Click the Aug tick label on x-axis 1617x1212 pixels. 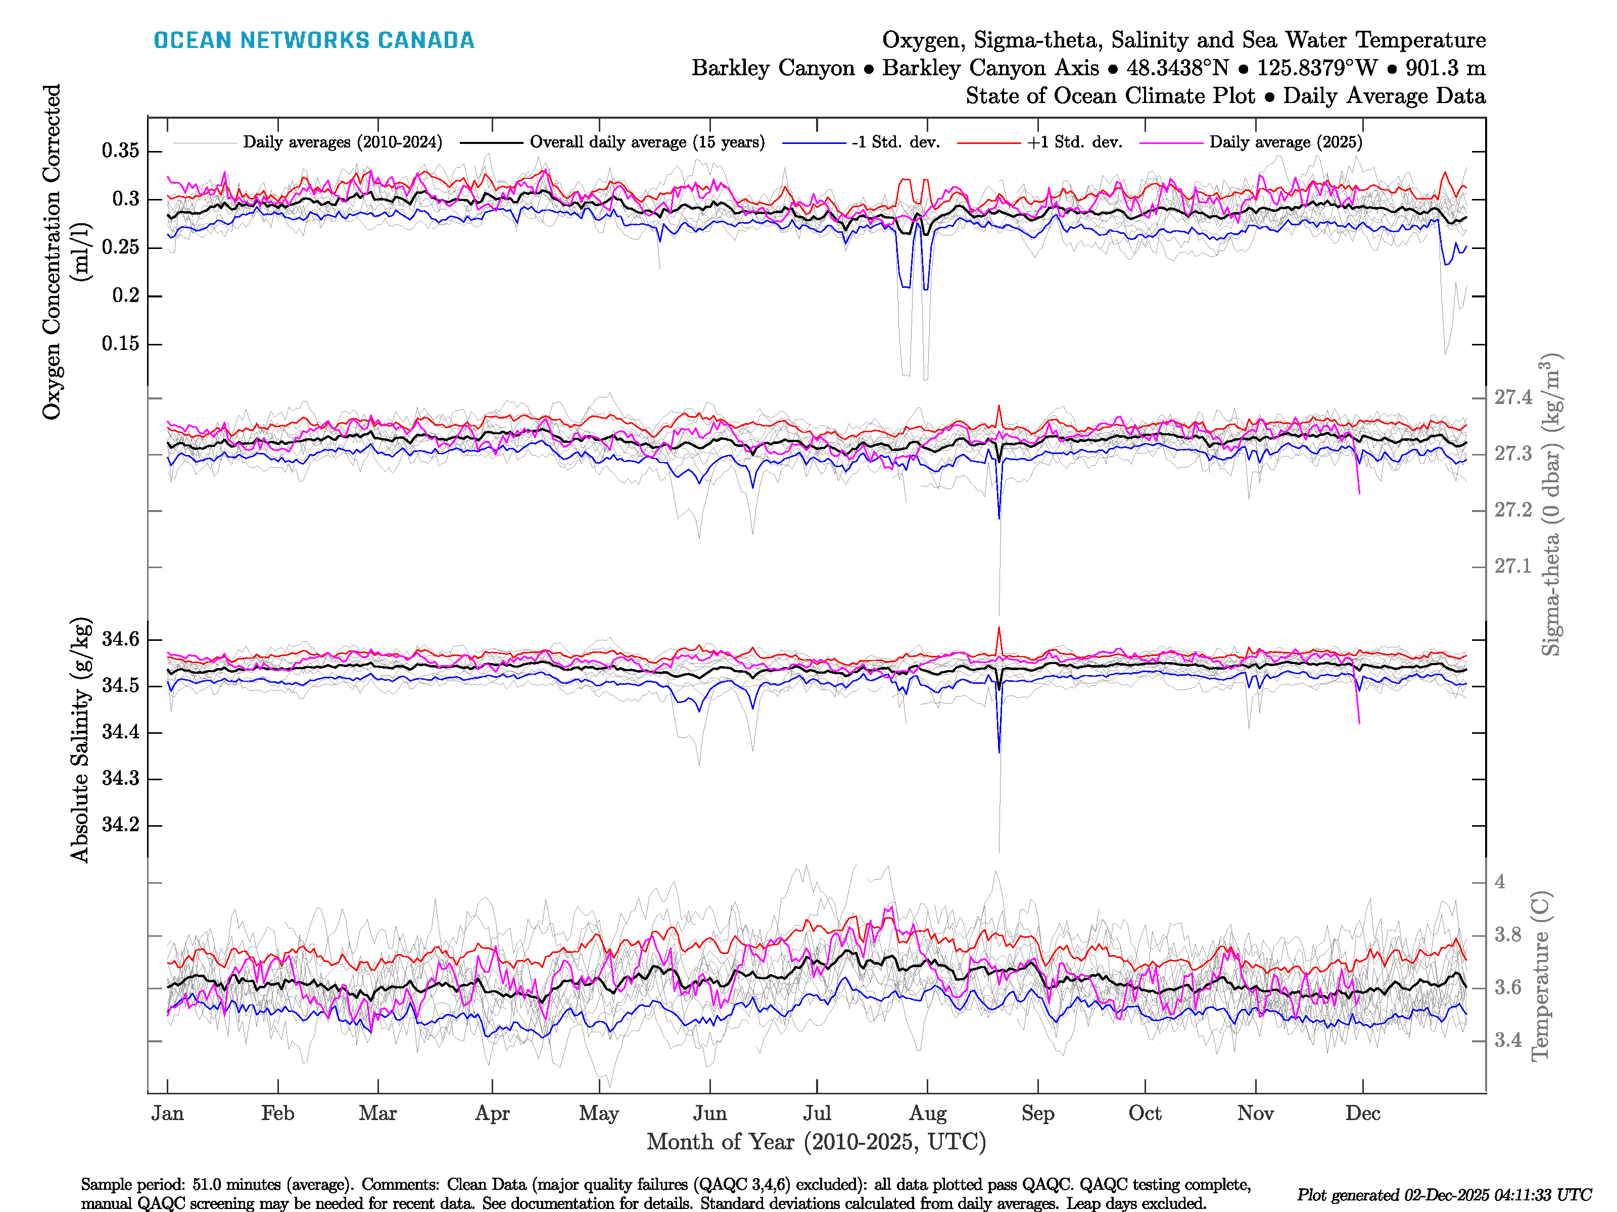click(928, 1114)
